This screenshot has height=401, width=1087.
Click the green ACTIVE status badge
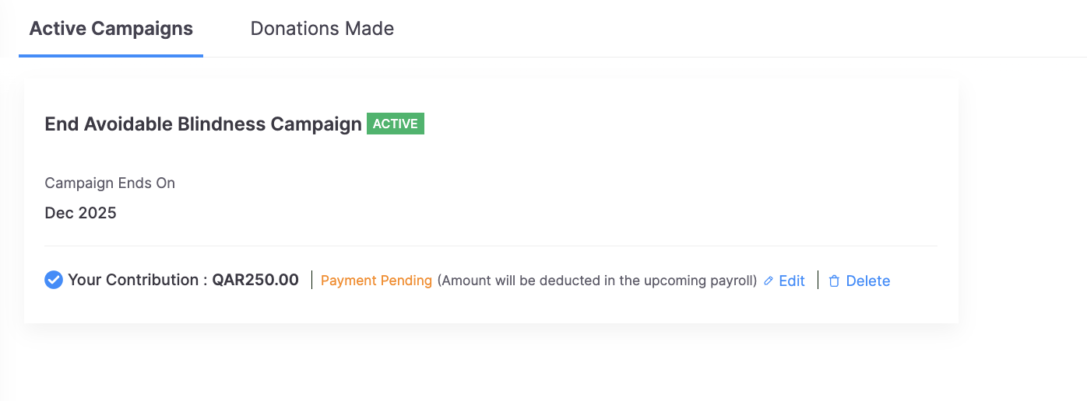[396, 124]
